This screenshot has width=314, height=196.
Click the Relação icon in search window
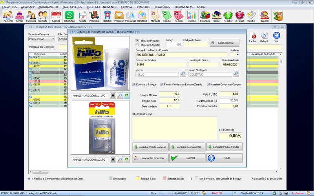tap(265, 37)
